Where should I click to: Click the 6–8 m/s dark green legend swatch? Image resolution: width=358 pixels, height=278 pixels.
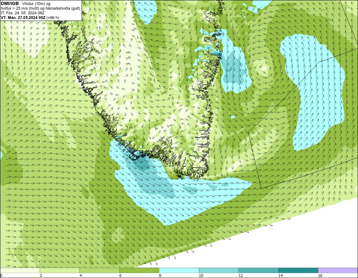pos(139,270)
